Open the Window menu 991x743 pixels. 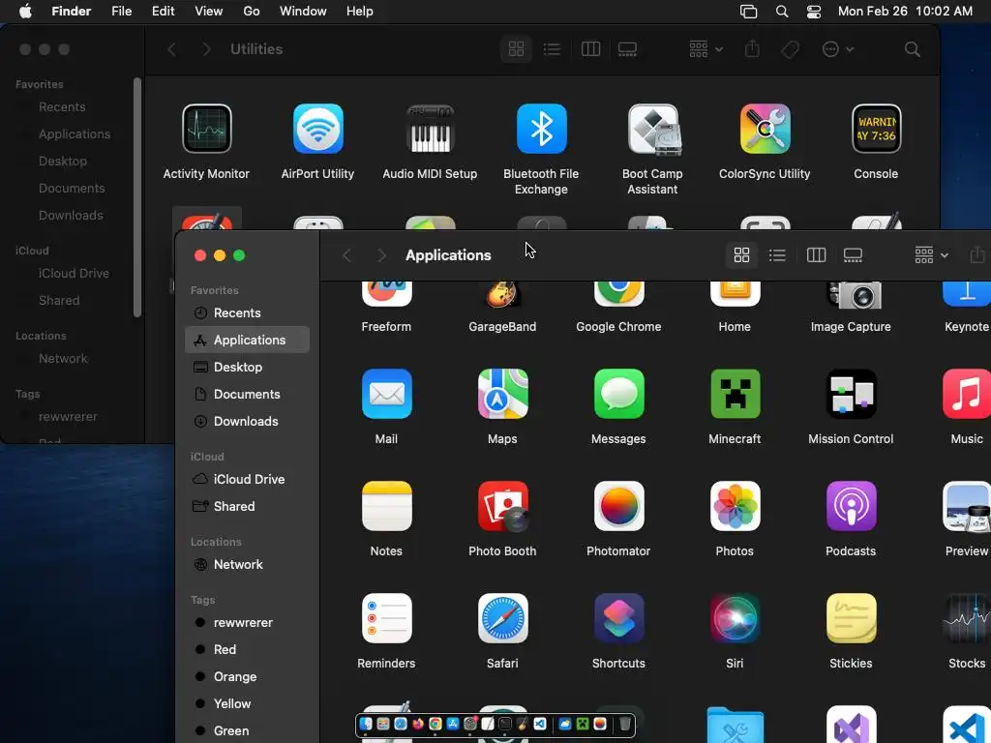point(303,12)
